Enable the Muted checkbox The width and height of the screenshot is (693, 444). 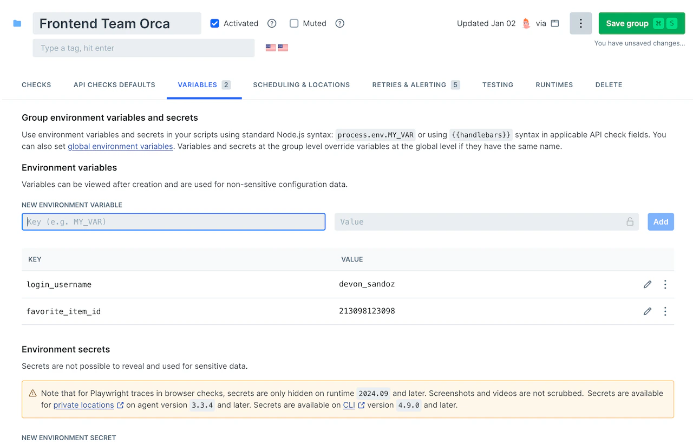click(x=294, y=23)
